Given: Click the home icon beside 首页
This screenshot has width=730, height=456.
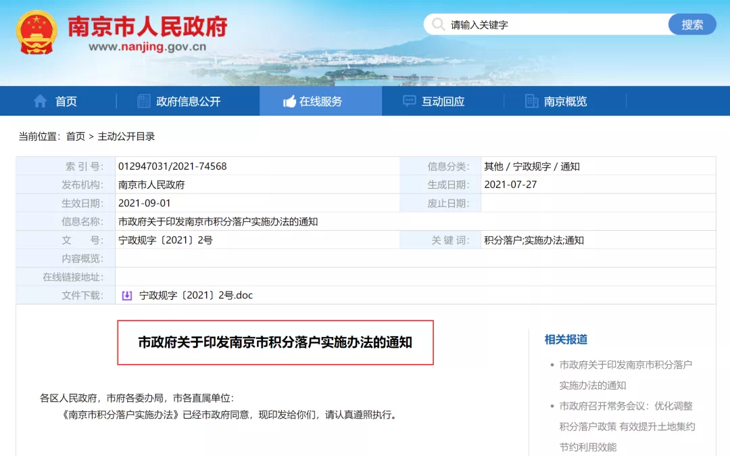Looking at the screenshot, I should [x=41, y=101].
